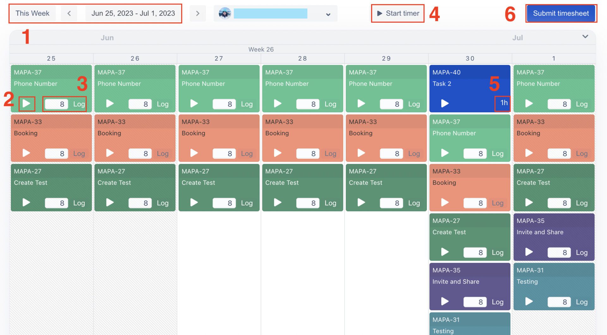Screen dimensions: 607x335
Task: Open the date range Jun 25 - Jul 1 picker
Action: [133, 13]
